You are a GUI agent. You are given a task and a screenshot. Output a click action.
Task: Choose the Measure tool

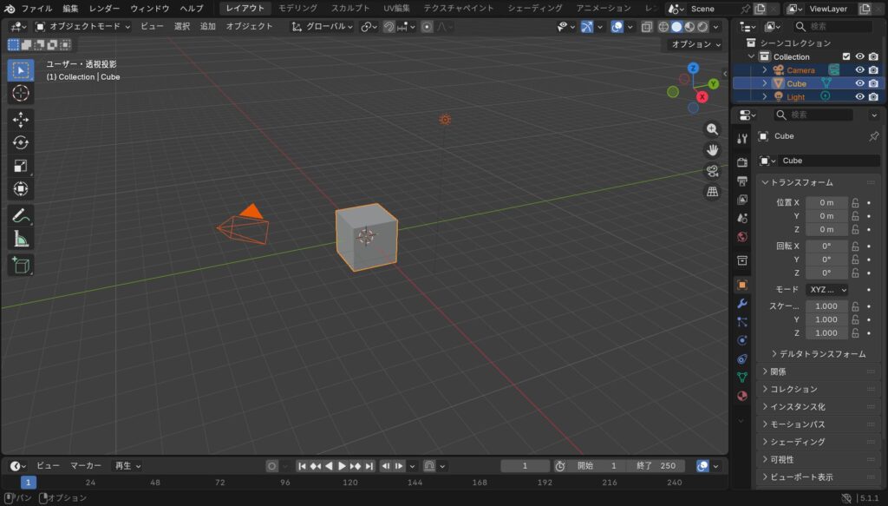pos(21,239)
